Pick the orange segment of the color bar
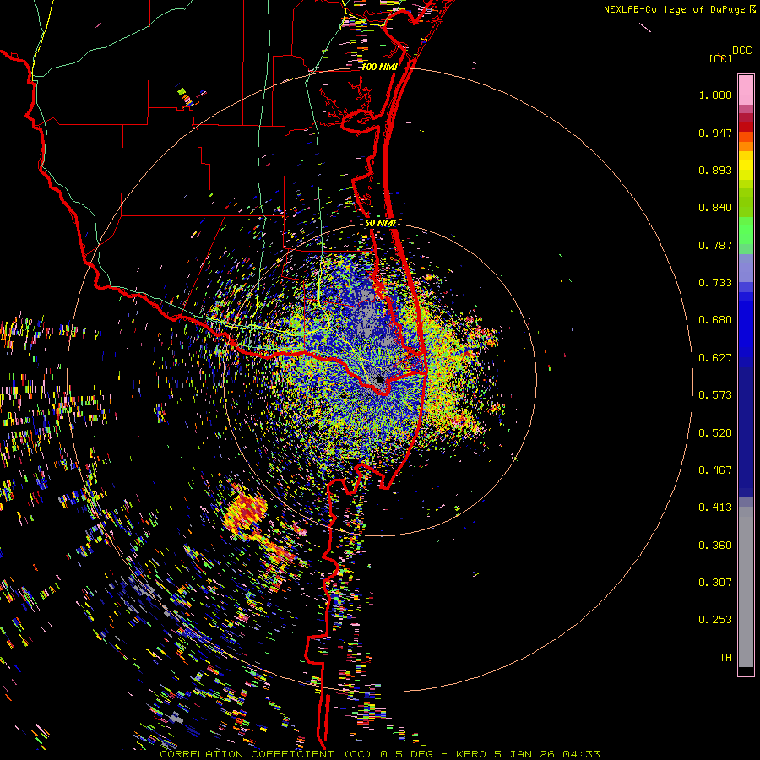Viewport: 760px width, 760px height. tap(746, 146)
